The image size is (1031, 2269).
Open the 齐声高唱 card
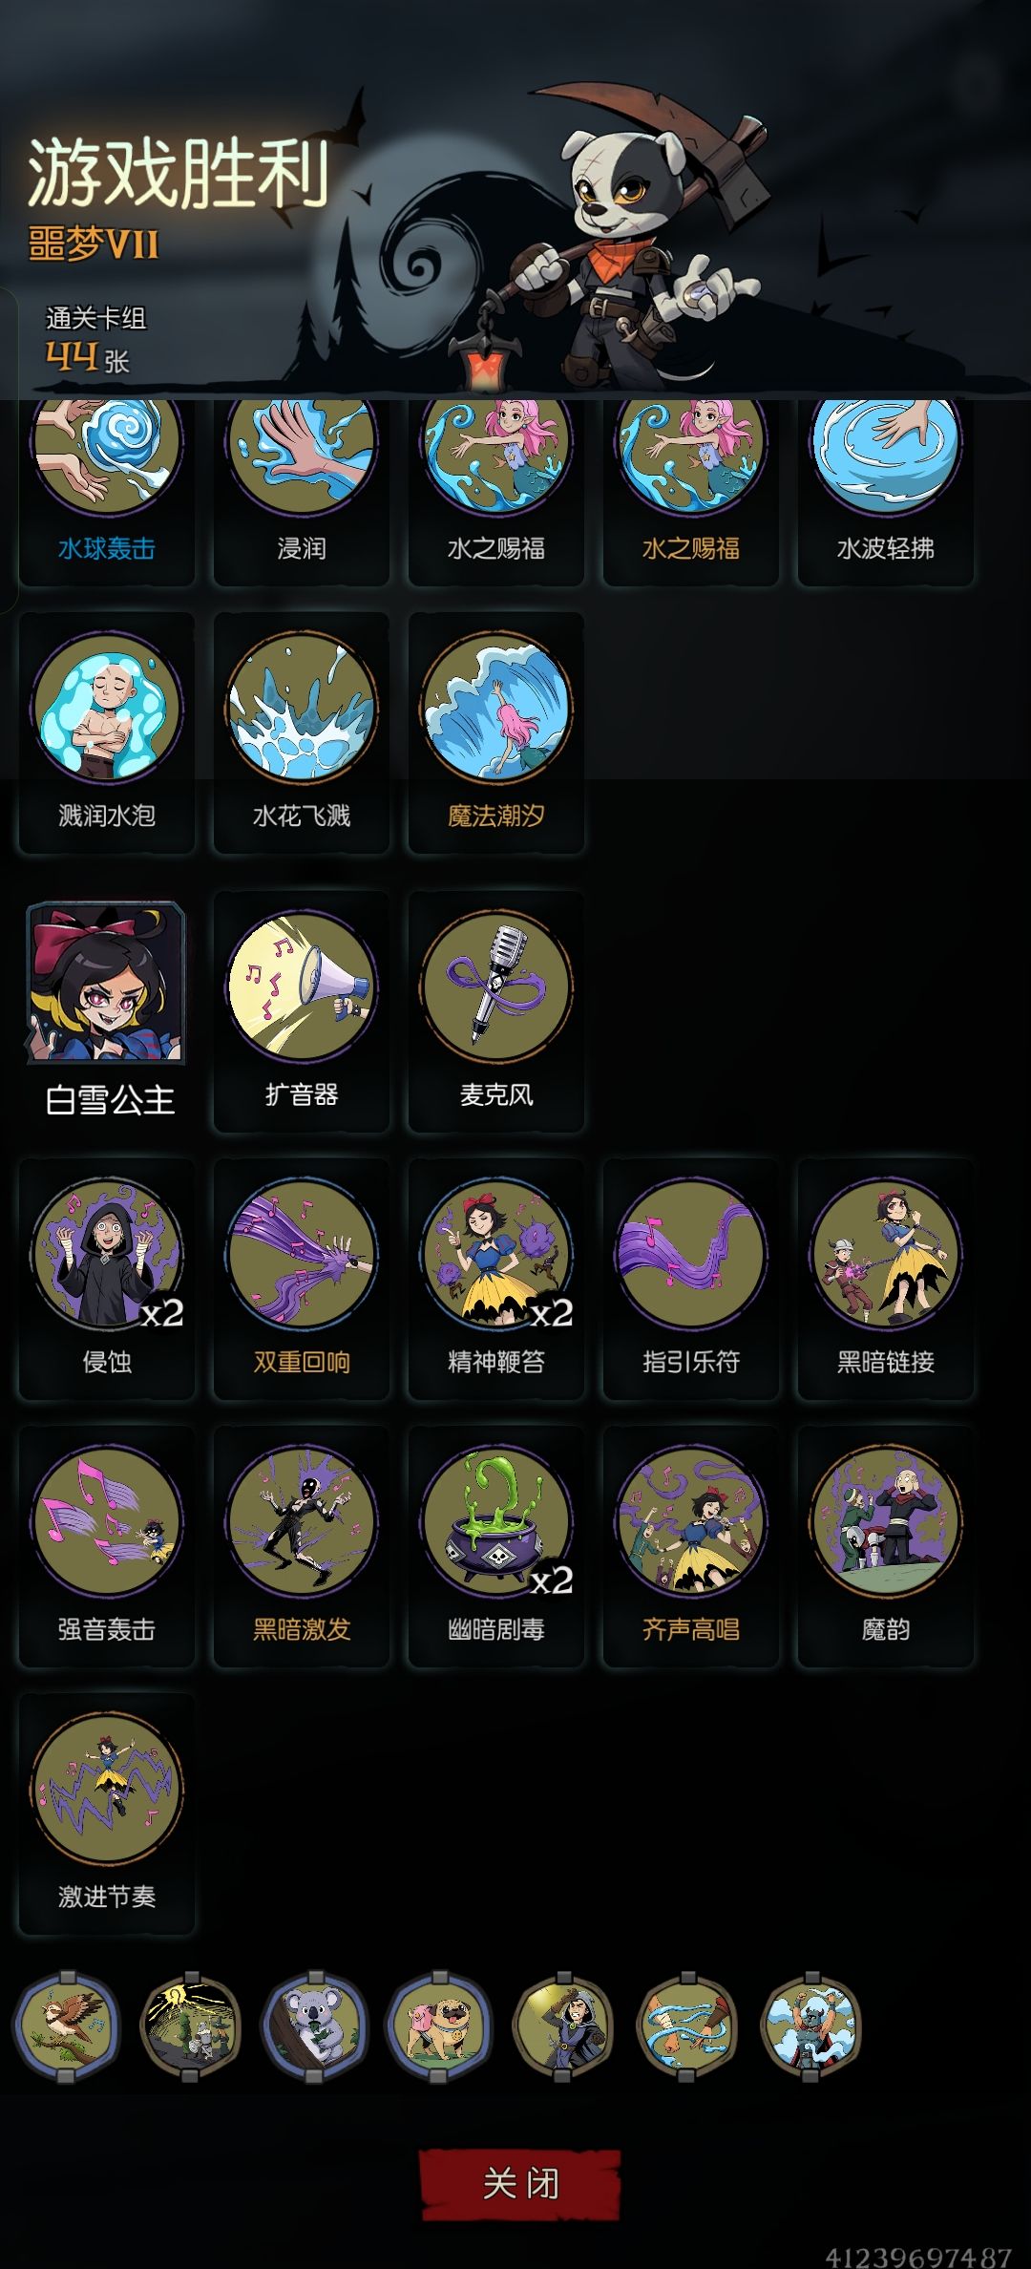(x=690, y=1546)
